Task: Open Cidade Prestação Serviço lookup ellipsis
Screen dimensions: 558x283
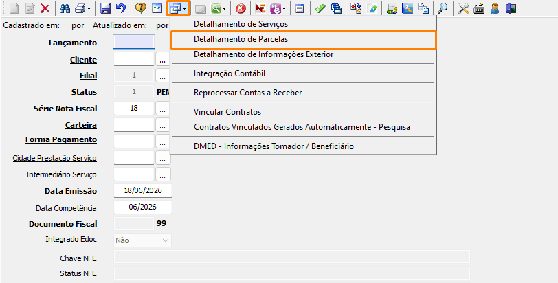Action: point(163,158)
